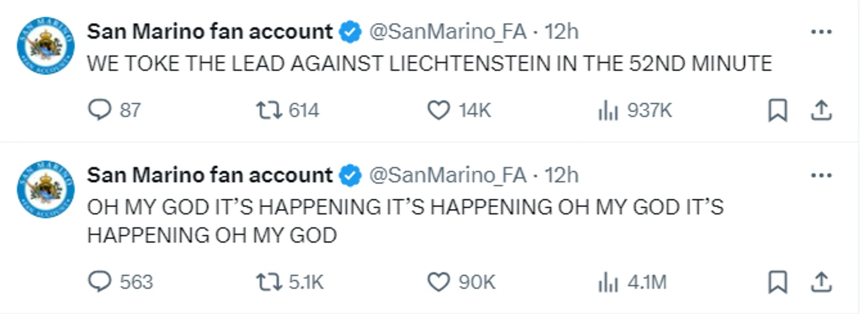
Task: Bookmark the Liechtenstein lead tweet
Action: point(777,110)
